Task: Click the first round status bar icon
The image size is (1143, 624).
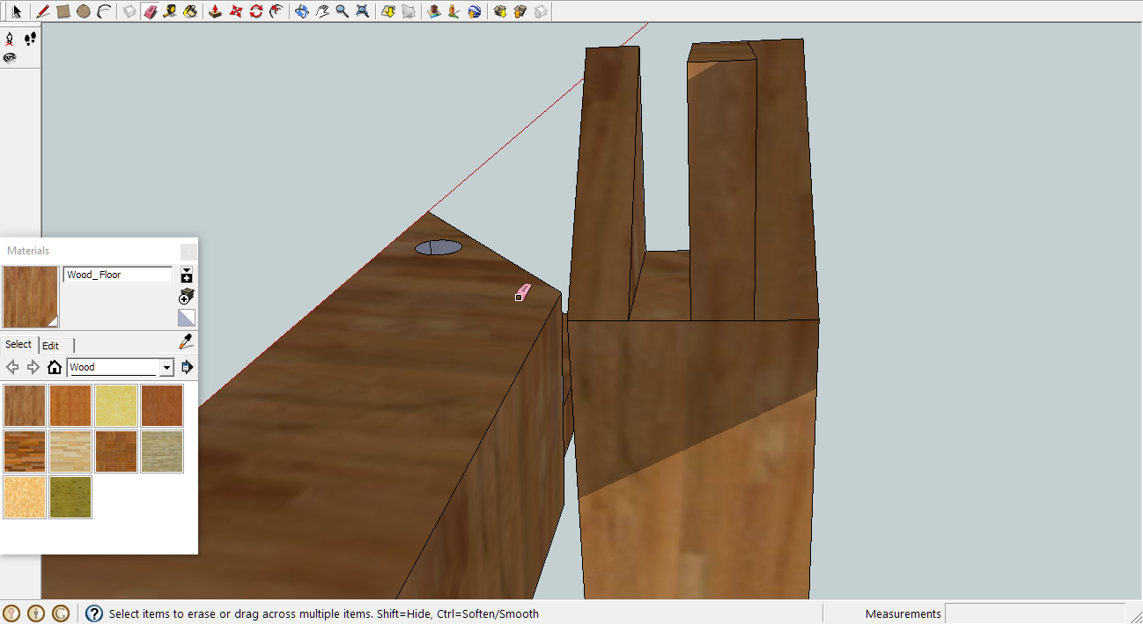Action: (x=11, y=613)
